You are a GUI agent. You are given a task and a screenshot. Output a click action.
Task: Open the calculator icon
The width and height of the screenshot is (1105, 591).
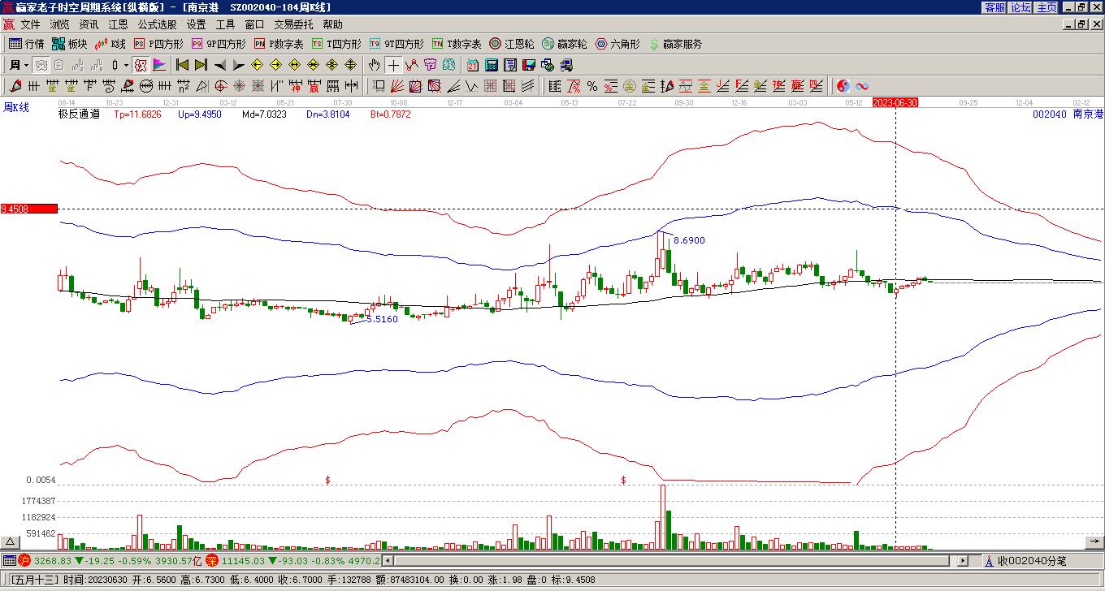click(x=491, y=65)
